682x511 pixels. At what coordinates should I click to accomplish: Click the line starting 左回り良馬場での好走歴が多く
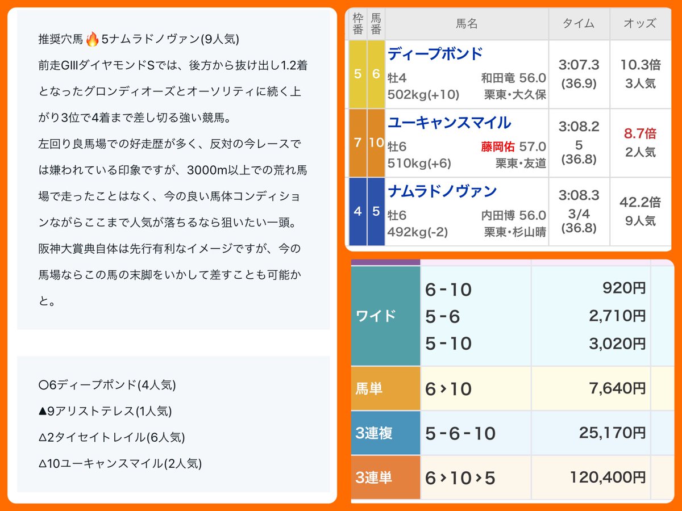(169, 144)
